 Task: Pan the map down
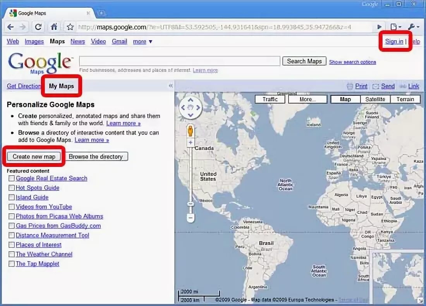tap(191, 115)
